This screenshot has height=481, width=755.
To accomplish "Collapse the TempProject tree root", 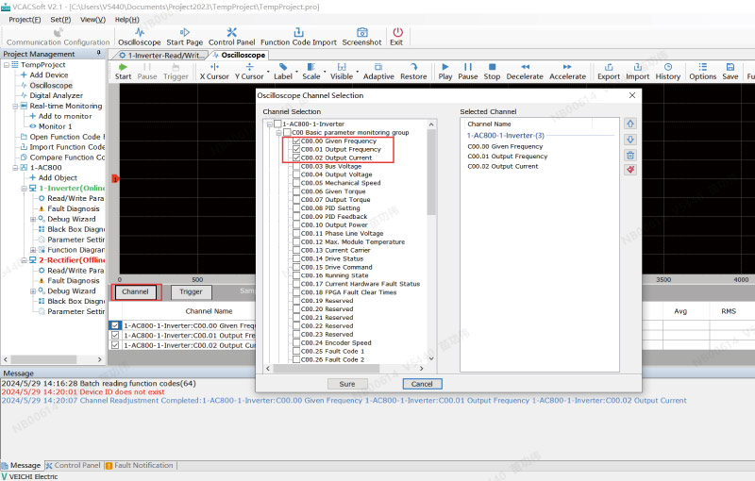I will 7,64.
